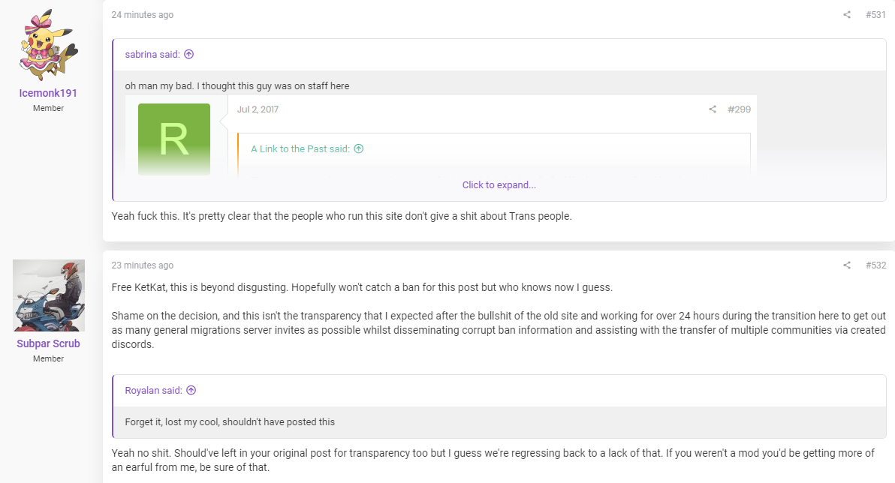This screenshot has width=895, height=483.
Task: Open post permalink #531
Action: click(x=875, y=15)
